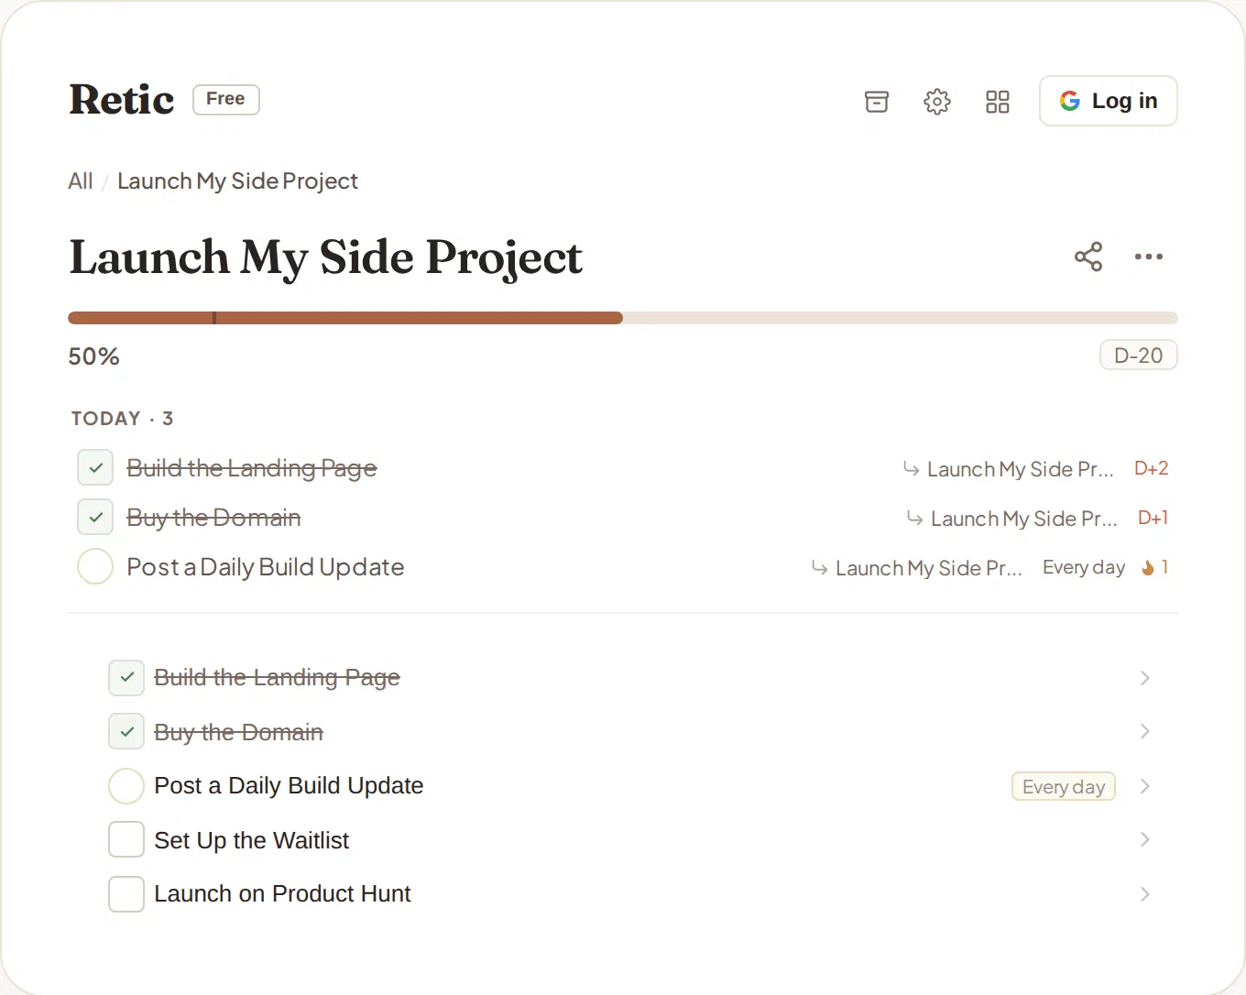This screenshot has width=1246, height=995.
Task: Click the 50% progress bar
Action: 623,318
